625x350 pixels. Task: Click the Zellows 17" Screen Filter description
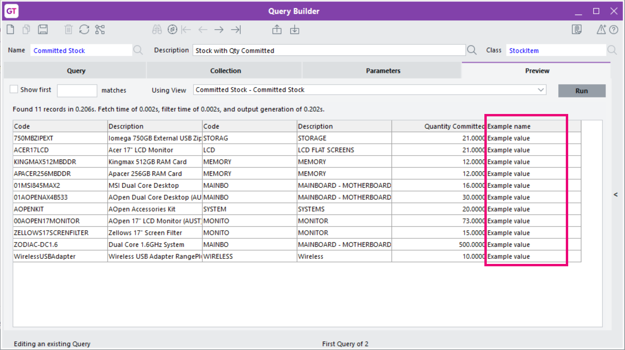(155, 233)
